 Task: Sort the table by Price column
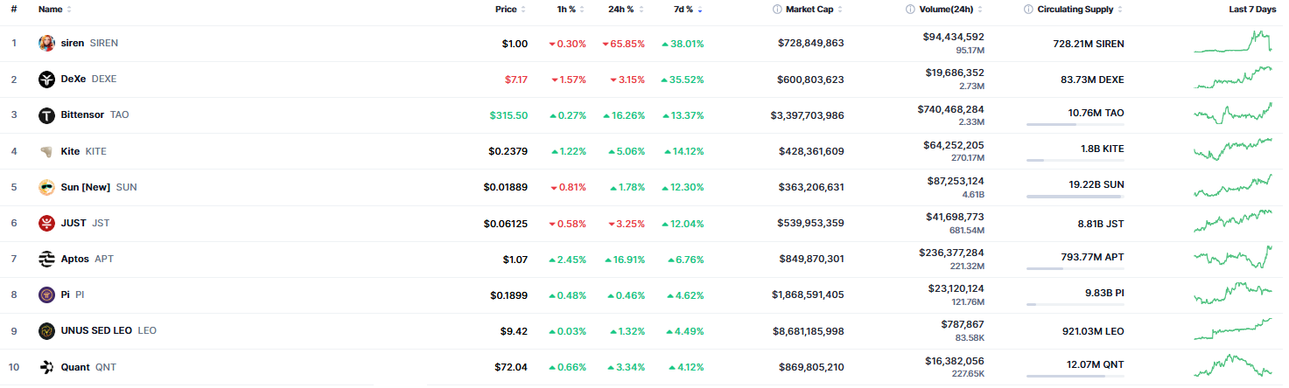[x=506, y=10]
